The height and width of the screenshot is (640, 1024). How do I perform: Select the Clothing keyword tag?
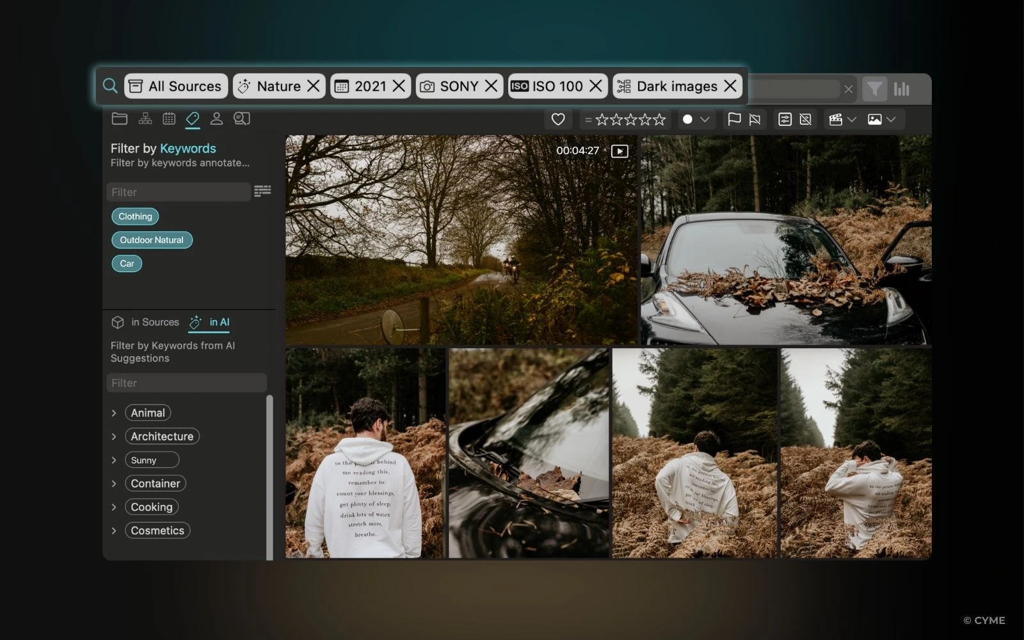(135, 216)
